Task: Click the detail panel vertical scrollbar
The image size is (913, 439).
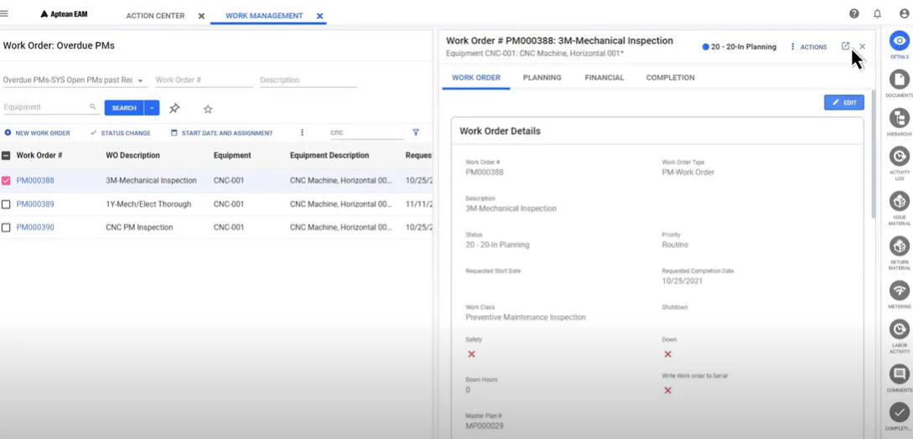Action: click(x=872, y=154)
